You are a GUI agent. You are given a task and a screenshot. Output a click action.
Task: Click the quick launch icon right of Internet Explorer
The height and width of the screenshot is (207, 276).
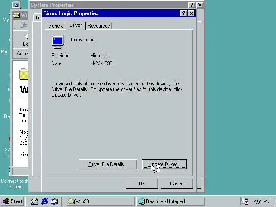[x=55, y=201]
